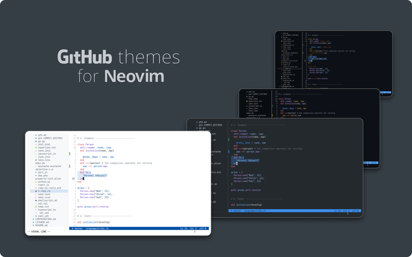This screenshot has height=257, width=412.
Task: Click the HTML icon beside html.html, light window
Action: pos(36,144)
